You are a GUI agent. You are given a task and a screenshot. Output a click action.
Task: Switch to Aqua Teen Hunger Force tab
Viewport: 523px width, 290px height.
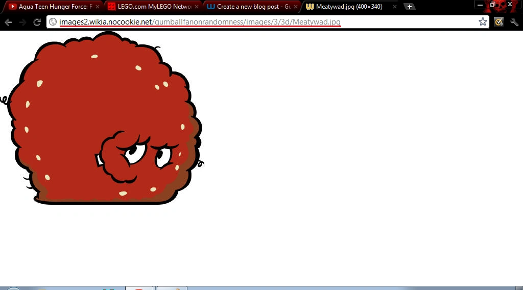(x=53, y=6)
